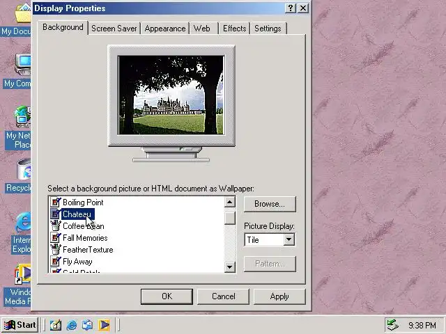Go to the Effects tab
This screenshot has height=334, width=446.
[x=234, y=29]
